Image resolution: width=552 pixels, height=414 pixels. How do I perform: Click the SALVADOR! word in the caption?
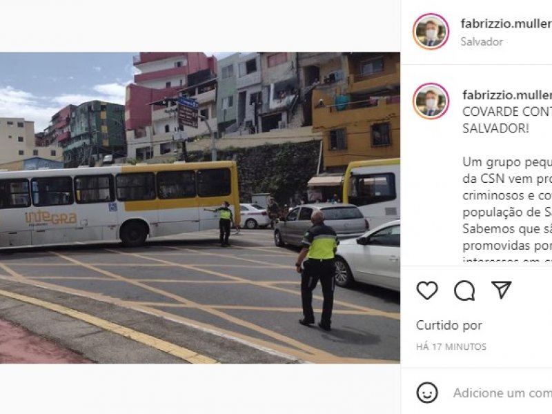[495, 128]
